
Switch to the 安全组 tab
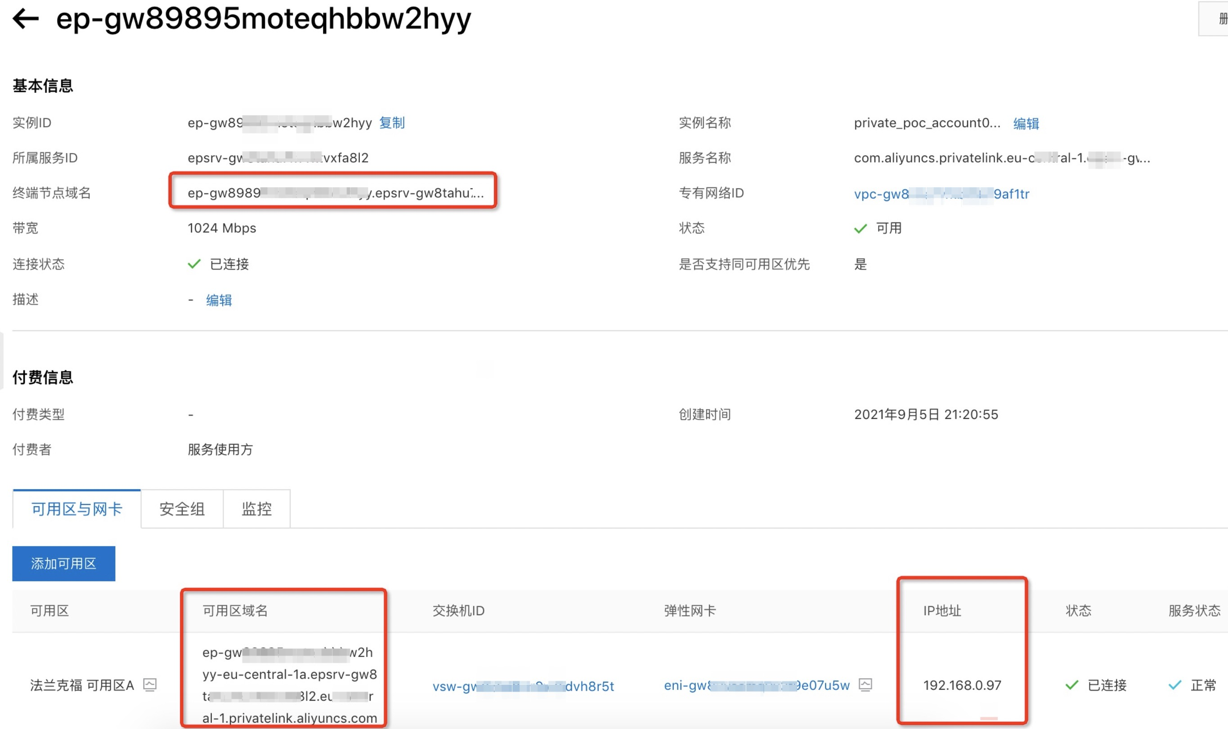tap(182, 509)
